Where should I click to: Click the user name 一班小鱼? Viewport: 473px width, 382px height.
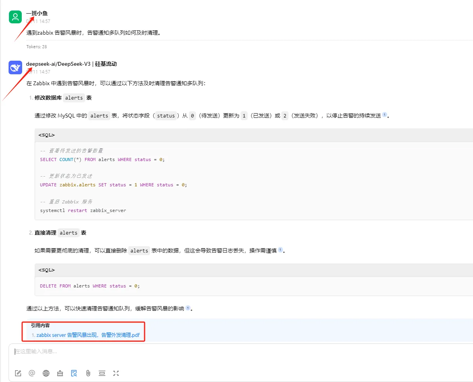(x=37, y=14)
